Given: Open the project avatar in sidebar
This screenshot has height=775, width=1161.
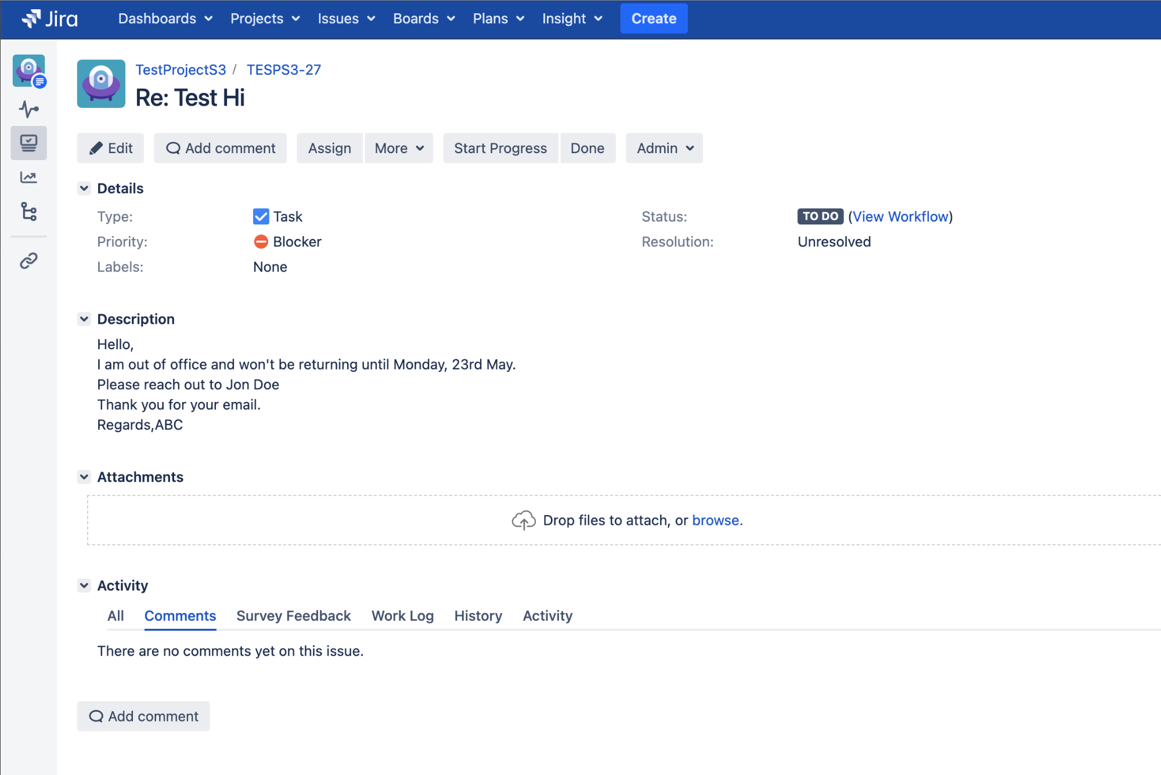Looking at the screenshot, I should click(28, 71).
